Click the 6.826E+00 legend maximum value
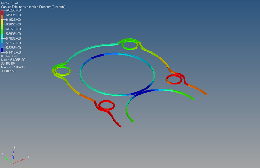Viewport: 260px width, 168px height. click(14, 10)
